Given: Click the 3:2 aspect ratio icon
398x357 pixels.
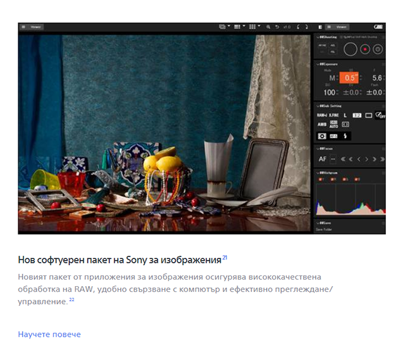Looking at the screenshot, I should pos(357,116).
